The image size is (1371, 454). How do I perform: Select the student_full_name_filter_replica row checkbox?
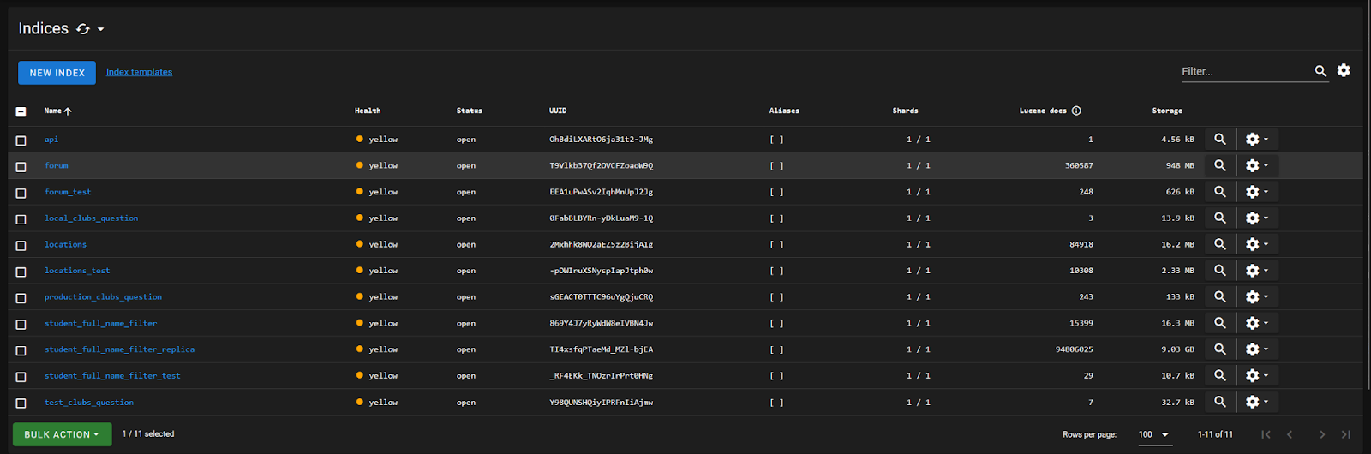21,350
